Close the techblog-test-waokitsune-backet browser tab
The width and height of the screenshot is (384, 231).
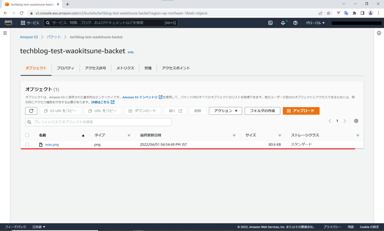tap(58, 4)
